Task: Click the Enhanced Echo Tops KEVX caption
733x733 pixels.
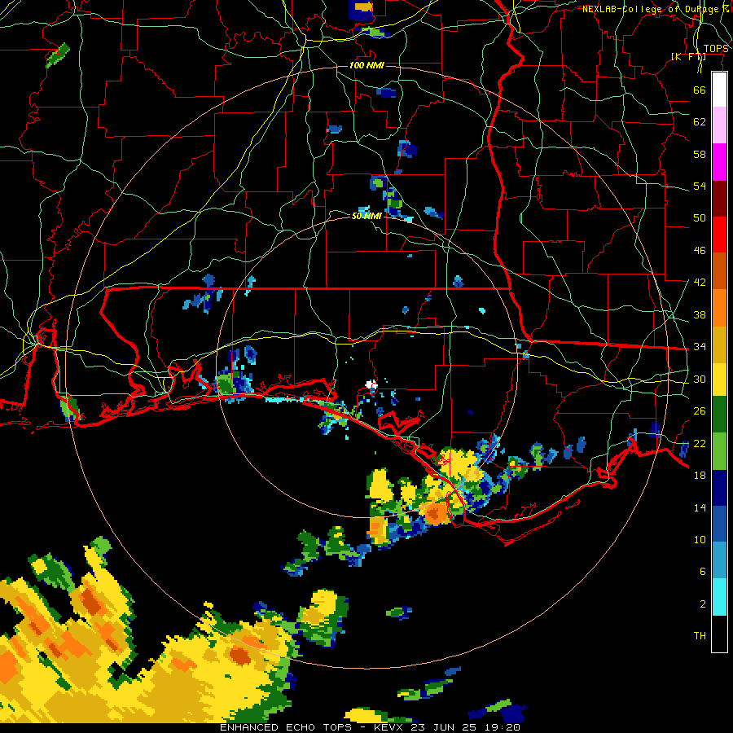Action: pos(370,727)
